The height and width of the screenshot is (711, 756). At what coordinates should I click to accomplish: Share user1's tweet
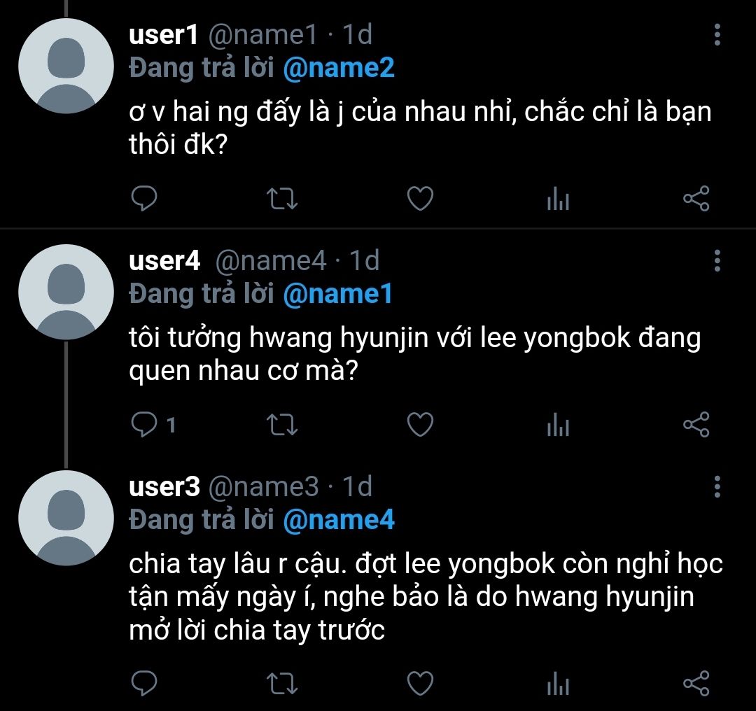tap(696, 199)
